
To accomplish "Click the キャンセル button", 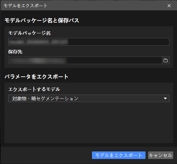I will [x=161, y=155].
